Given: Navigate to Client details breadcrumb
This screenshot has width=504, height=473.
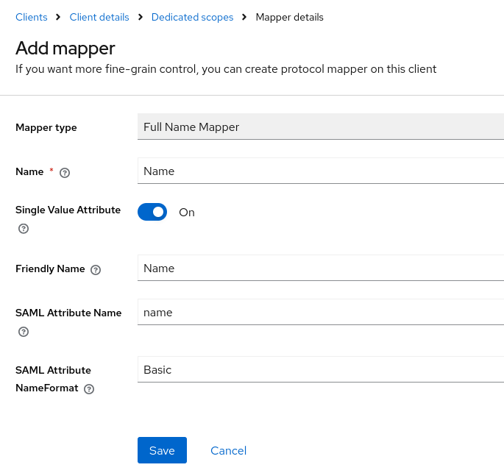Looking at the screenshot, I should pos(99,17).
